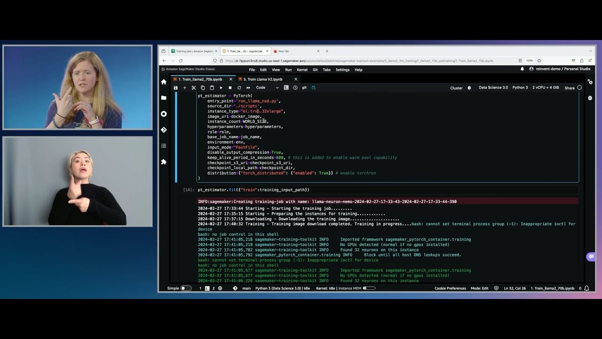Open the Git sidebar panel icon
The height and width of the screenshot is (339, 602).
164,130
